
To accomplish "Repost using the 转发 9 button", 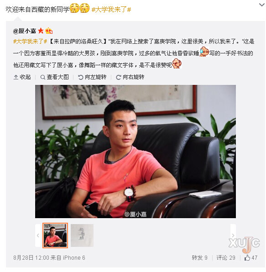I will 199,258.
